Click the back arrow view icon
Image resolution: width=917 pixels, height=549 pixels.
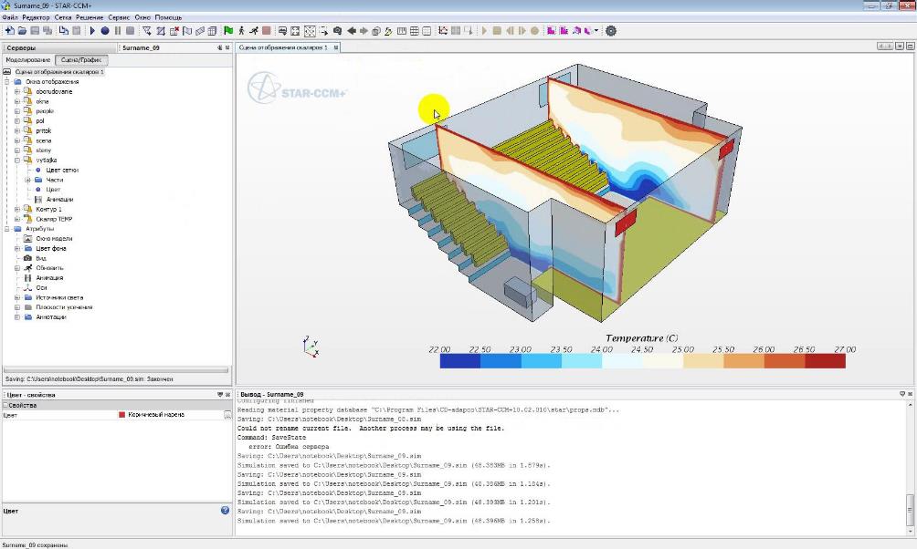352,30
